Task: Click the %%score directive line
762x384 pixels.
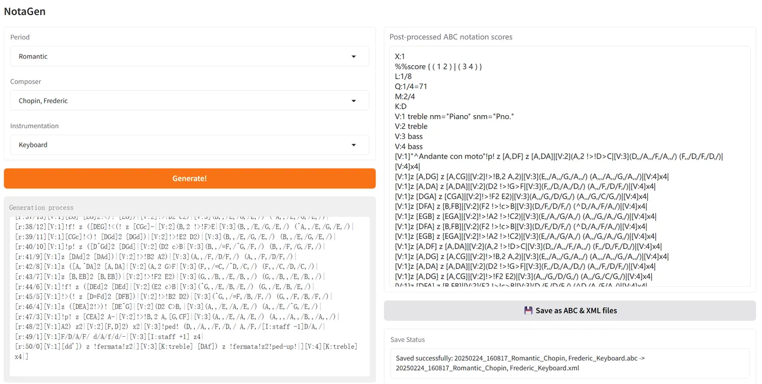Action: [439, 66]
